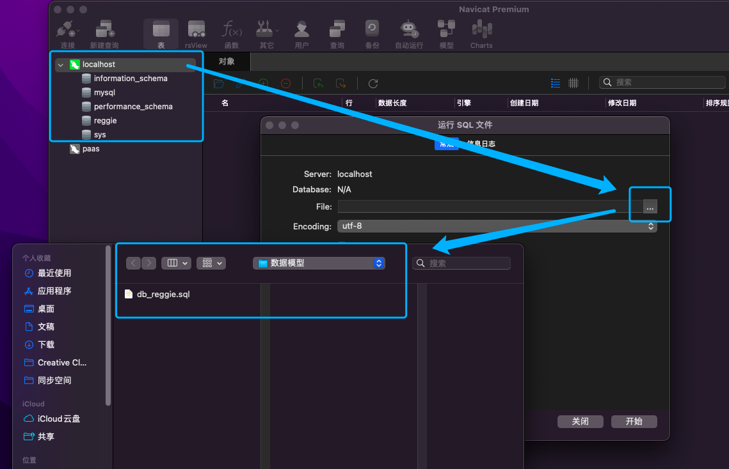729x469 pixels.
Task: Click the File path input field
Action: coord(490,206)
